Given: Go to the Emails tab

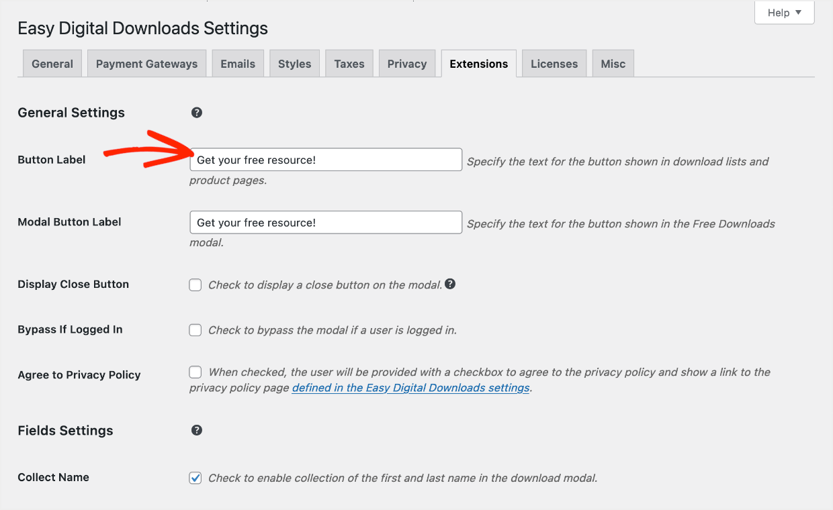Looking at the screenshot, I should [x=238, y=64].
